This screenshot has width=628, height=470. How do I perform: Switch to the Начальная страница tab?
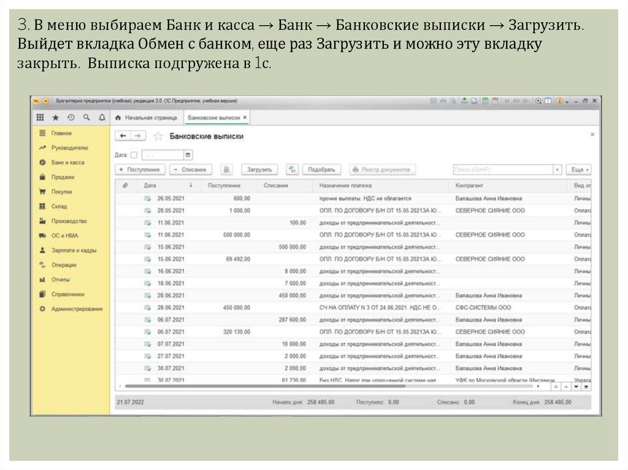147,118
